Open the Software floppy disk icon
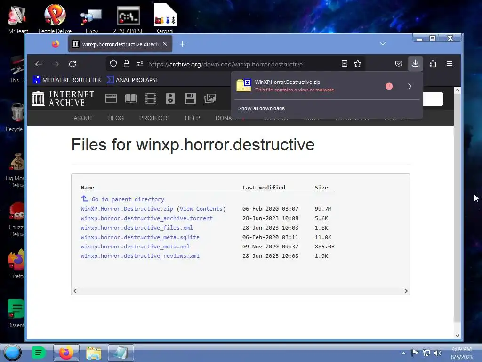This screenshot has width=482, height=362. tap(190, 99)
